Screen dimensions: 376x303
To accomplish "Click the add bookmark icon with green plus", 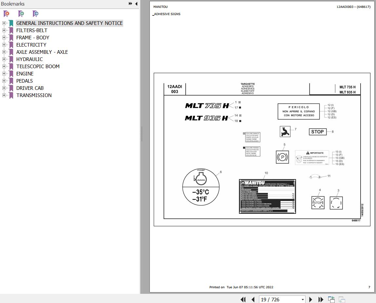I will 21,14.
